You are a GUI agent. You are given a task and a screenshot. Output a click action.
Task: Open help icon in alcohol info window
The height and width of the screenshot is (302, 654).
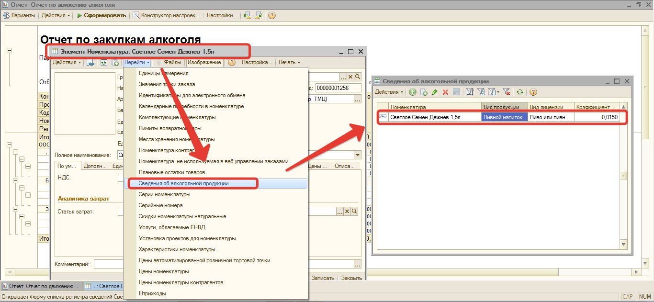pyautogui.click(x=533, y=92)
